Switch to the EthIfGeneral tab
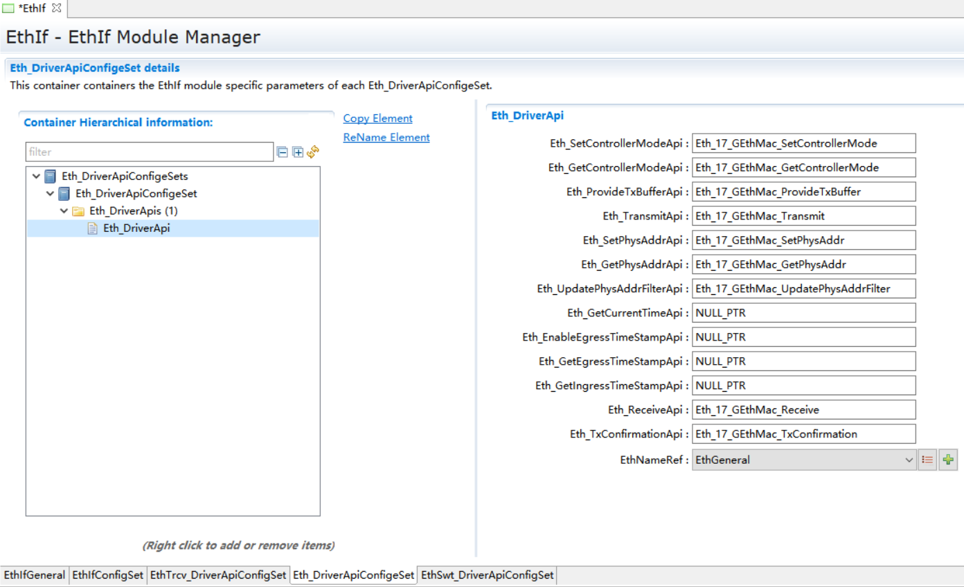This screenshot has height=587, width=964. tap(35, 575)
